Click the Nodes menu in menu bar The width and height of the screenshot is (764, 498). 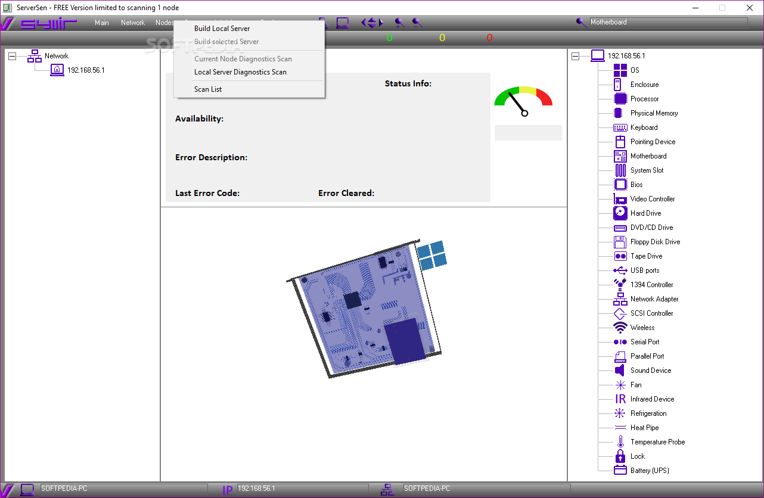[x=164, y=23]
